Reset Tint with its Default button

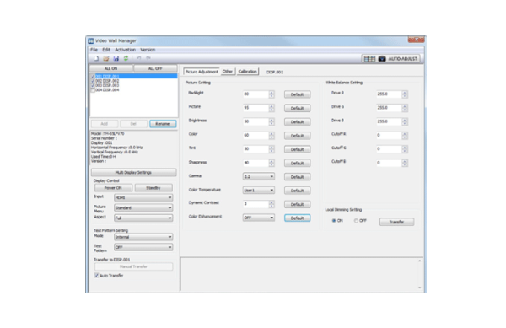pyautogui.click(x=297, y=149)
